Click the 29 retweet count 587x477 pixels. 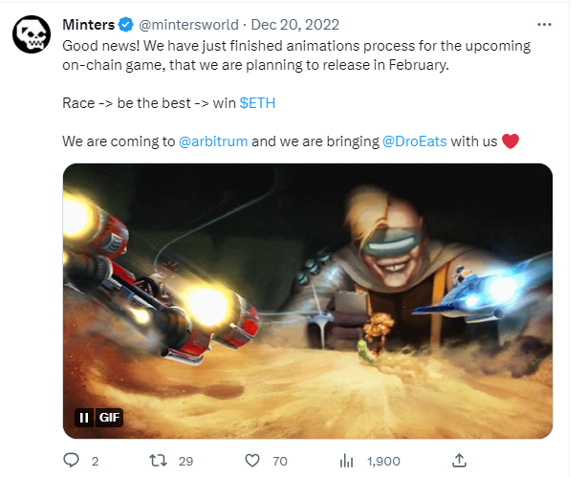click(185, 461)
